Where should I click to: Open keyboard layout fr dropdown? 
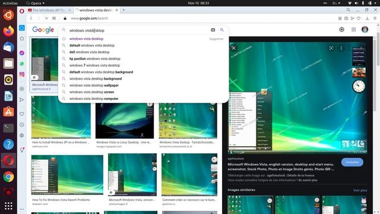(x=337, y=3)
